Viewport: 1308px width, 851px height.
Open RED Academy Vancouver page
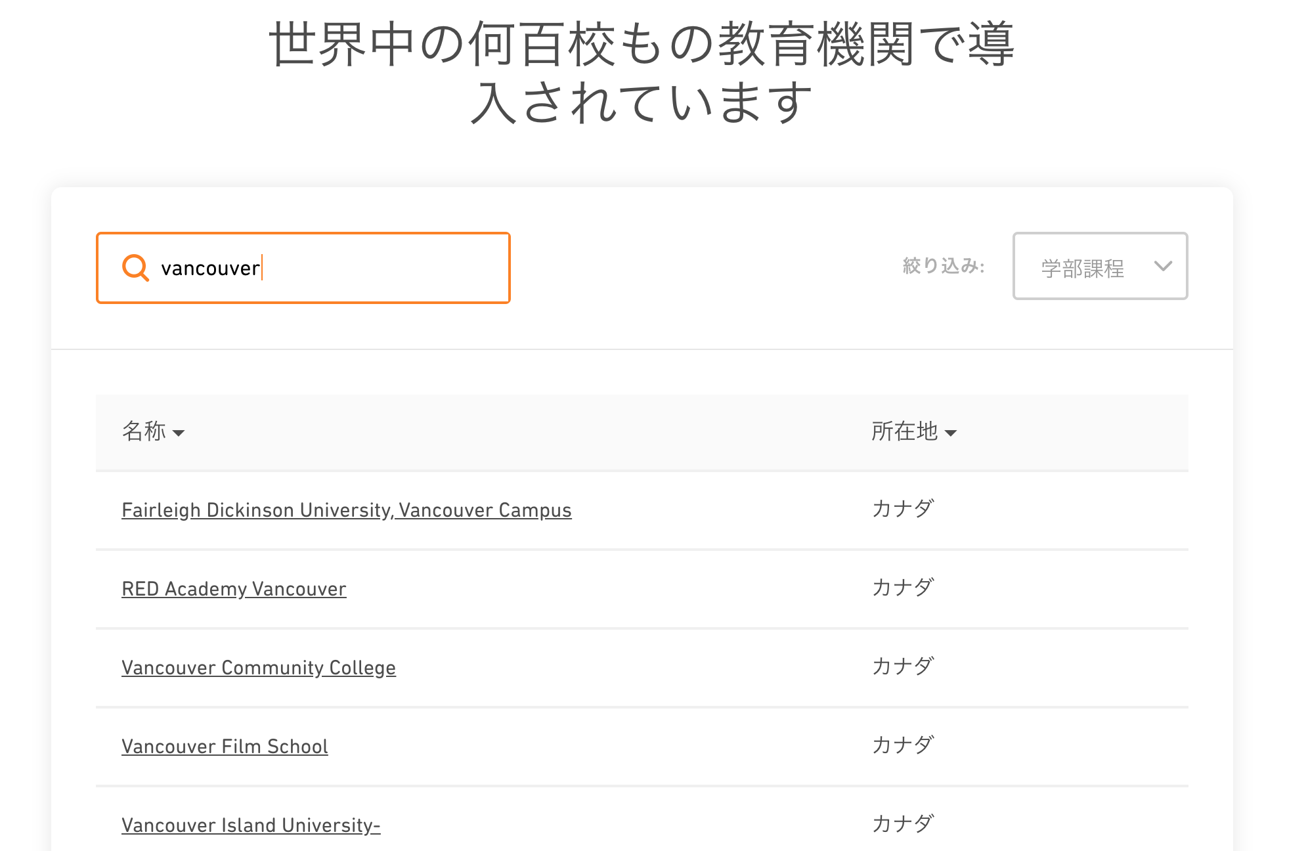[234, 588]
